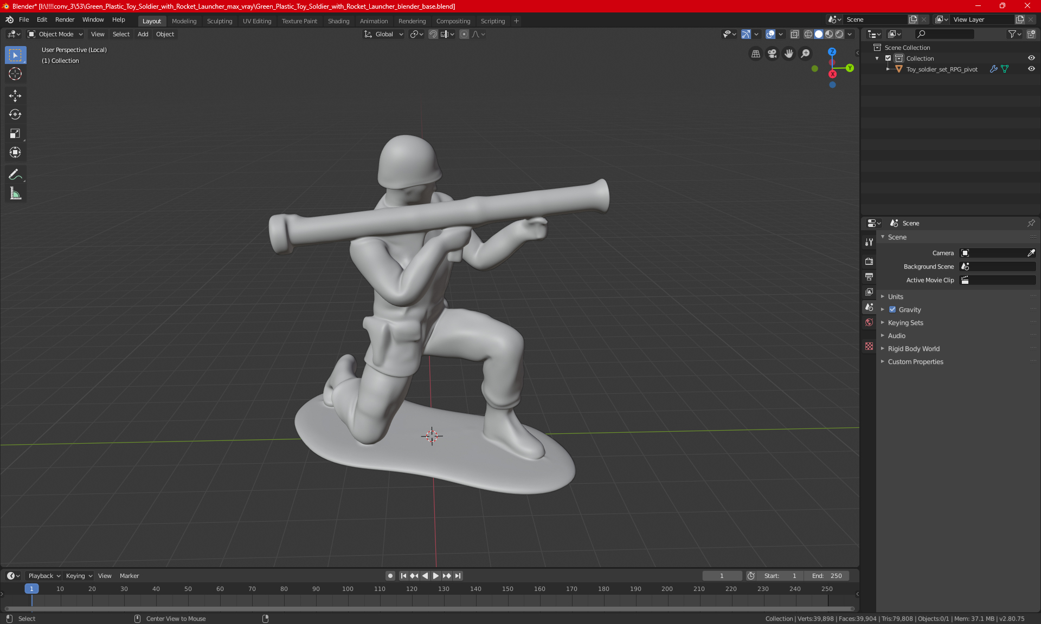The image size is (1041, 624).
Task: Switch to the Sculpting workspace tab
Action: pyautogui.click(x=219, y=21)
